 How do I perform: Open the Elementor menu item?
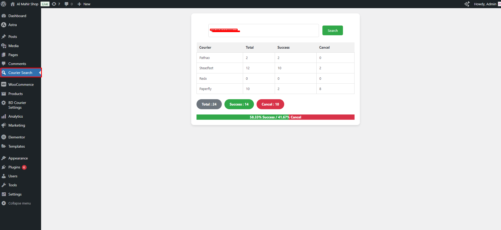click(21, 137)
